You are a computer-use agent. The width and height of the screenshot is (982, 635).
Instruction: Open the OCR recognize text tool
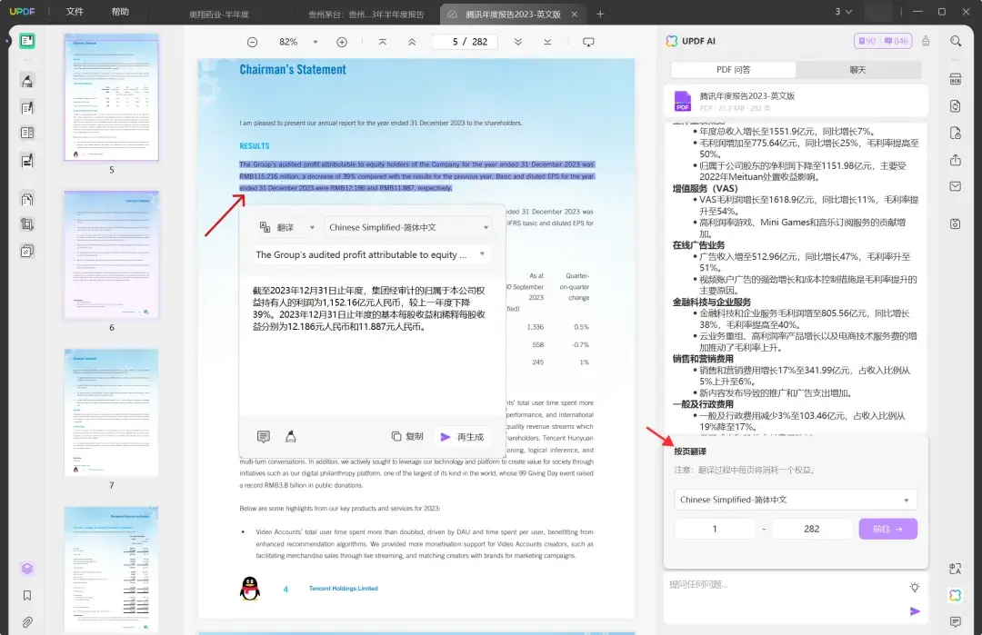(x=956, y=79)
